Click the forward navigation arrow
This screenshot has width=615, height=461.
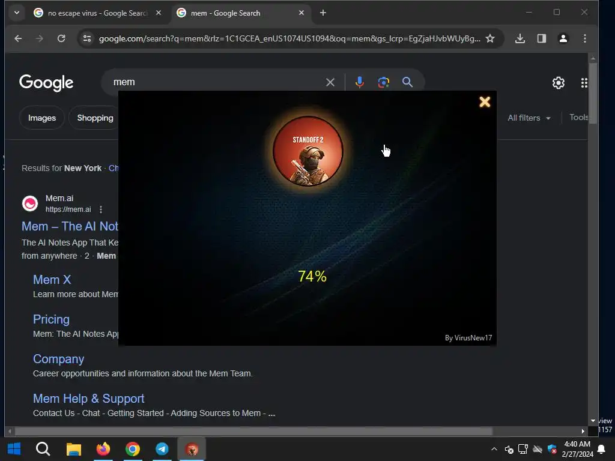[x=39, y=38]
